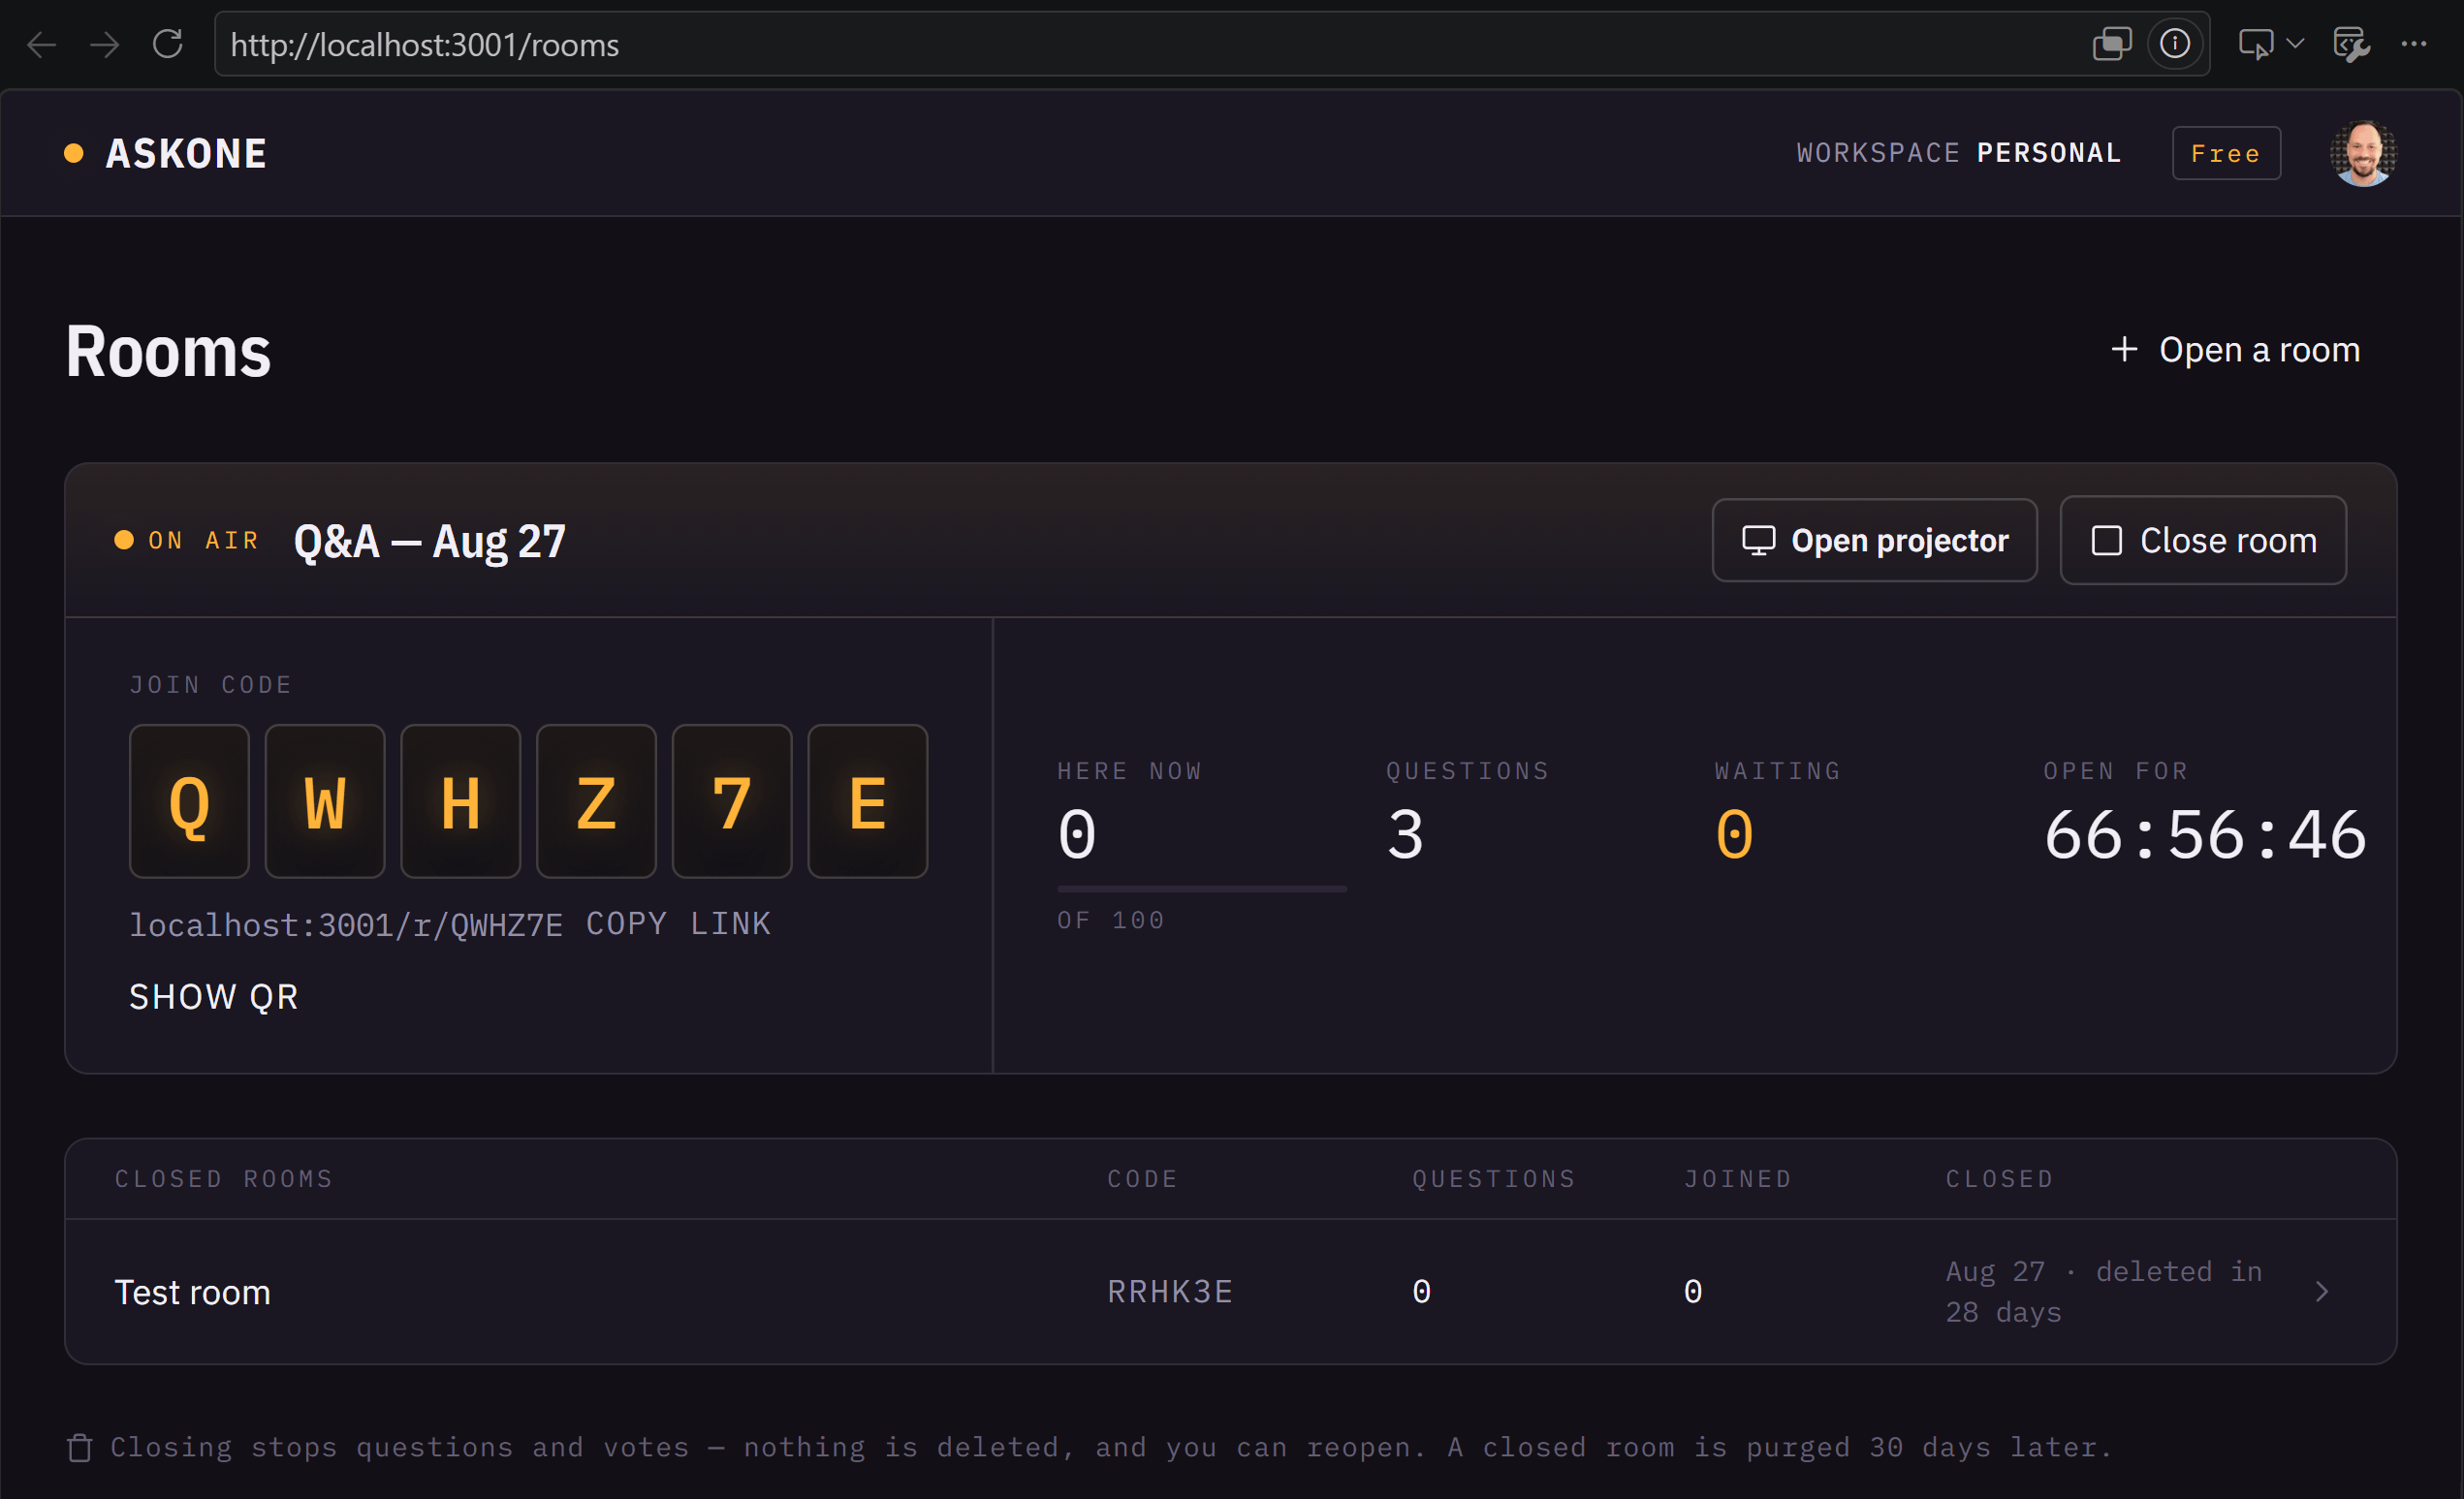Open the browser tools wrench icon
2464x1499 pixels.
(x=2350, y=44)
